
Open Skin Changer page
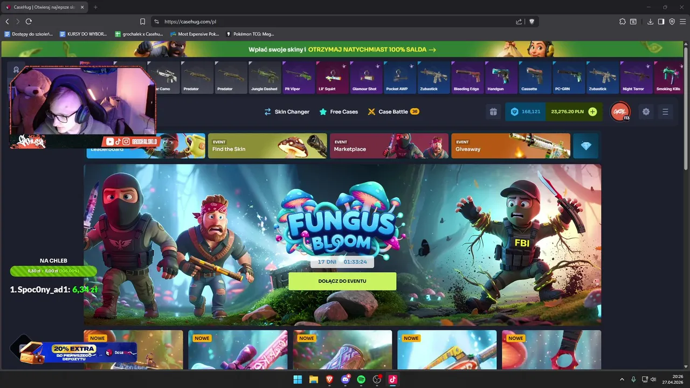coord(286,112)
